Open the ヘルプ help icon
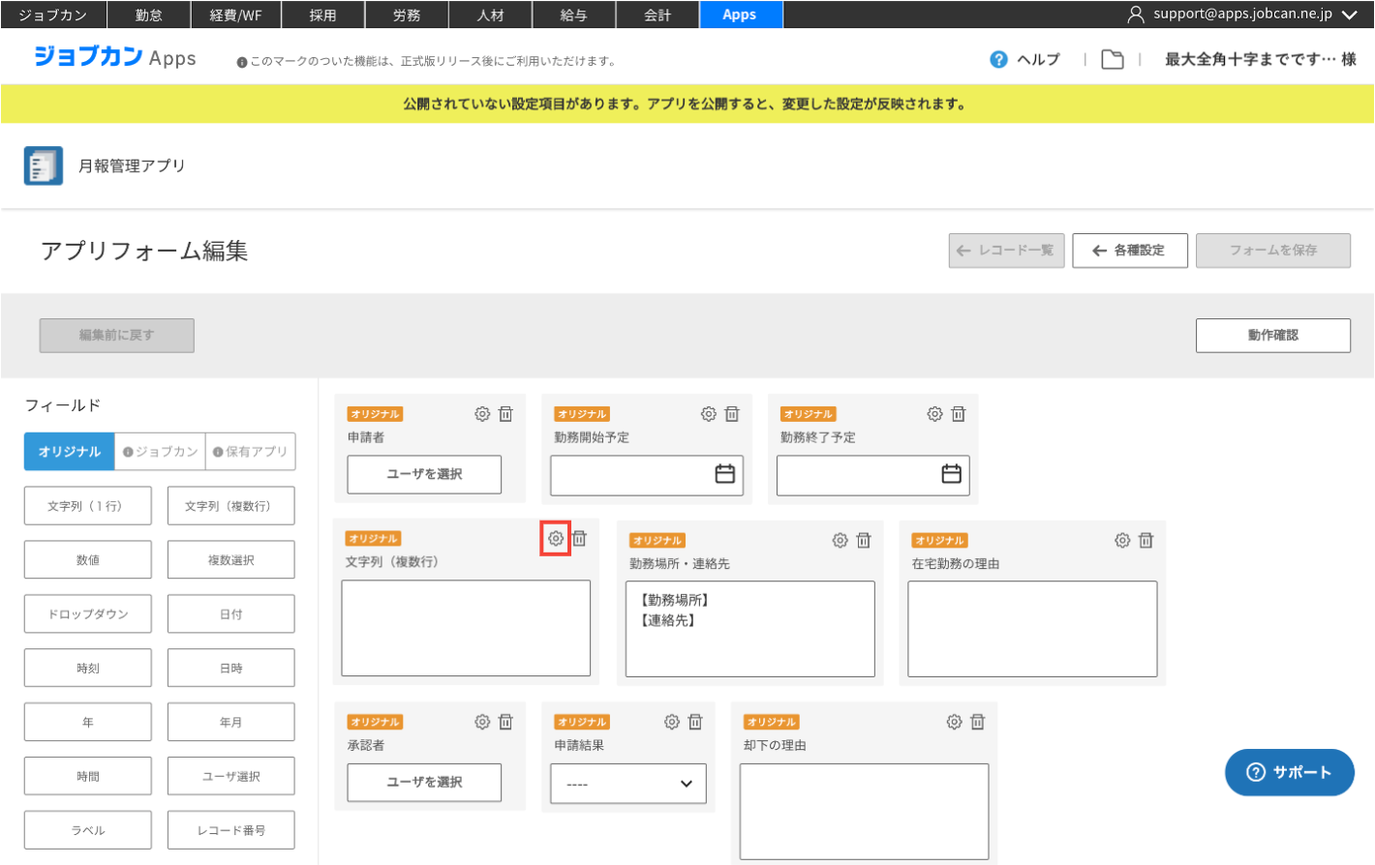This screenshot has width=1375, height=865. click(x=999, y=60)
